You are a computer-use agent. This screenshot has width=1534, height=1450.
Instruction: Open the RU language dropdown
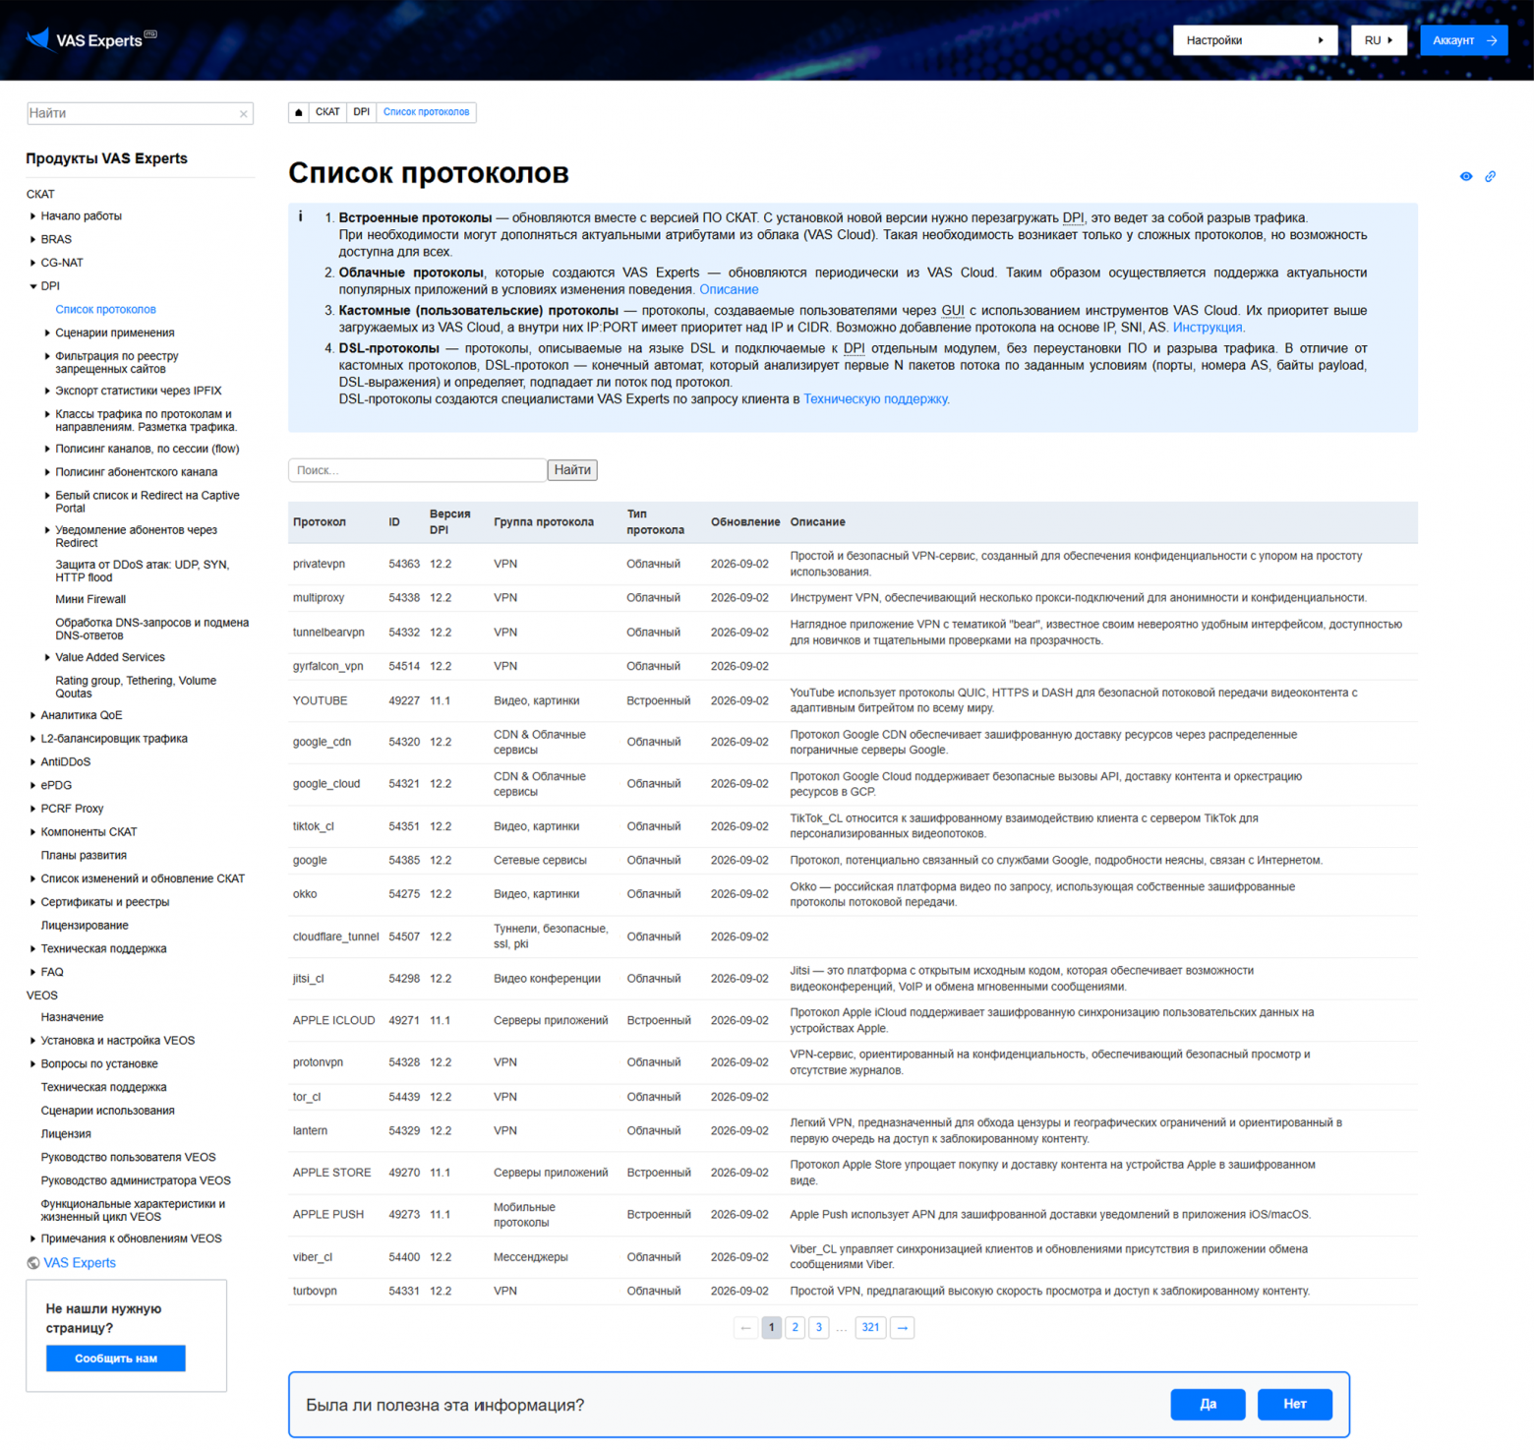tap(1379, 40)
